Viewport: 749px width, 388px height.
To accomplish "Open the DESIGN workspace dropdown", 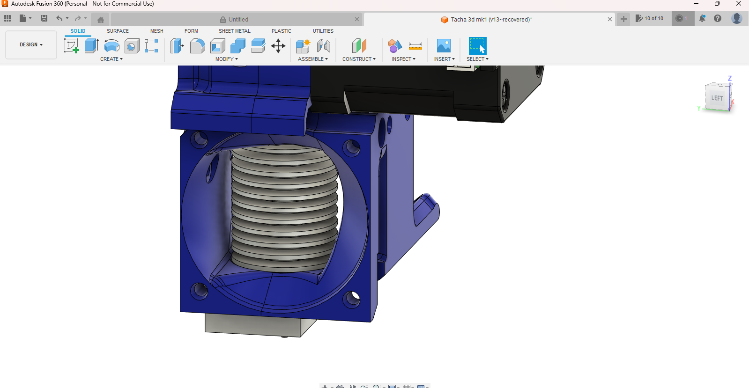I will [31, 45].
